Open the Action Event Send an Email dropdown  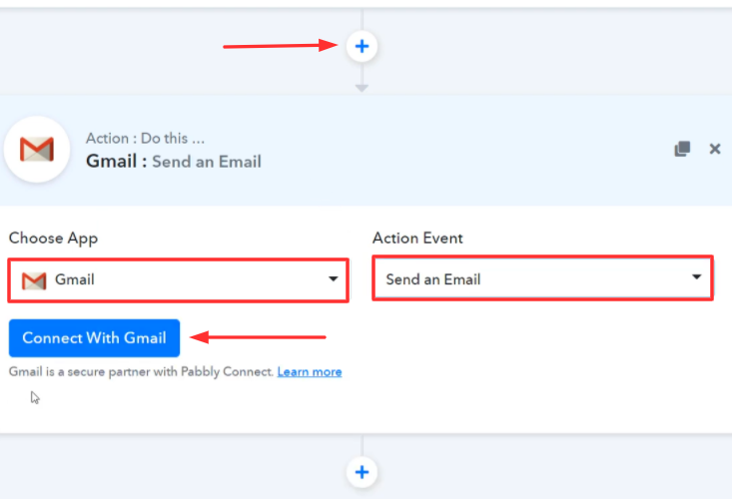coord(542,278)
